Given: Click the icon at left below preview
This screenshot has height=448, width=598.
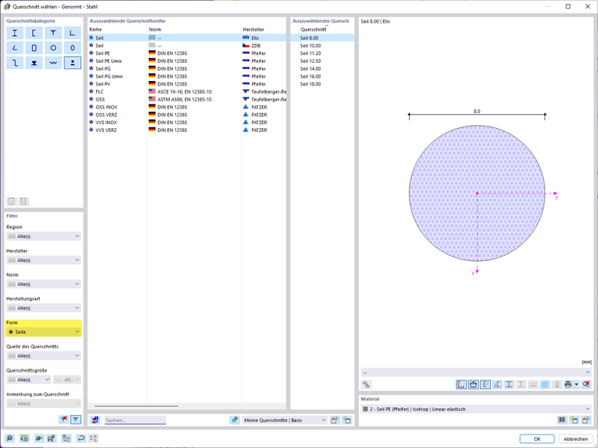Looking at the screenshot, I should point(366,384).
